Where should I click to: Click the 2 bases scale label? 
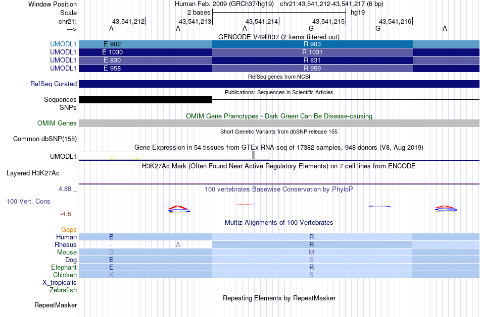(199, 13)
